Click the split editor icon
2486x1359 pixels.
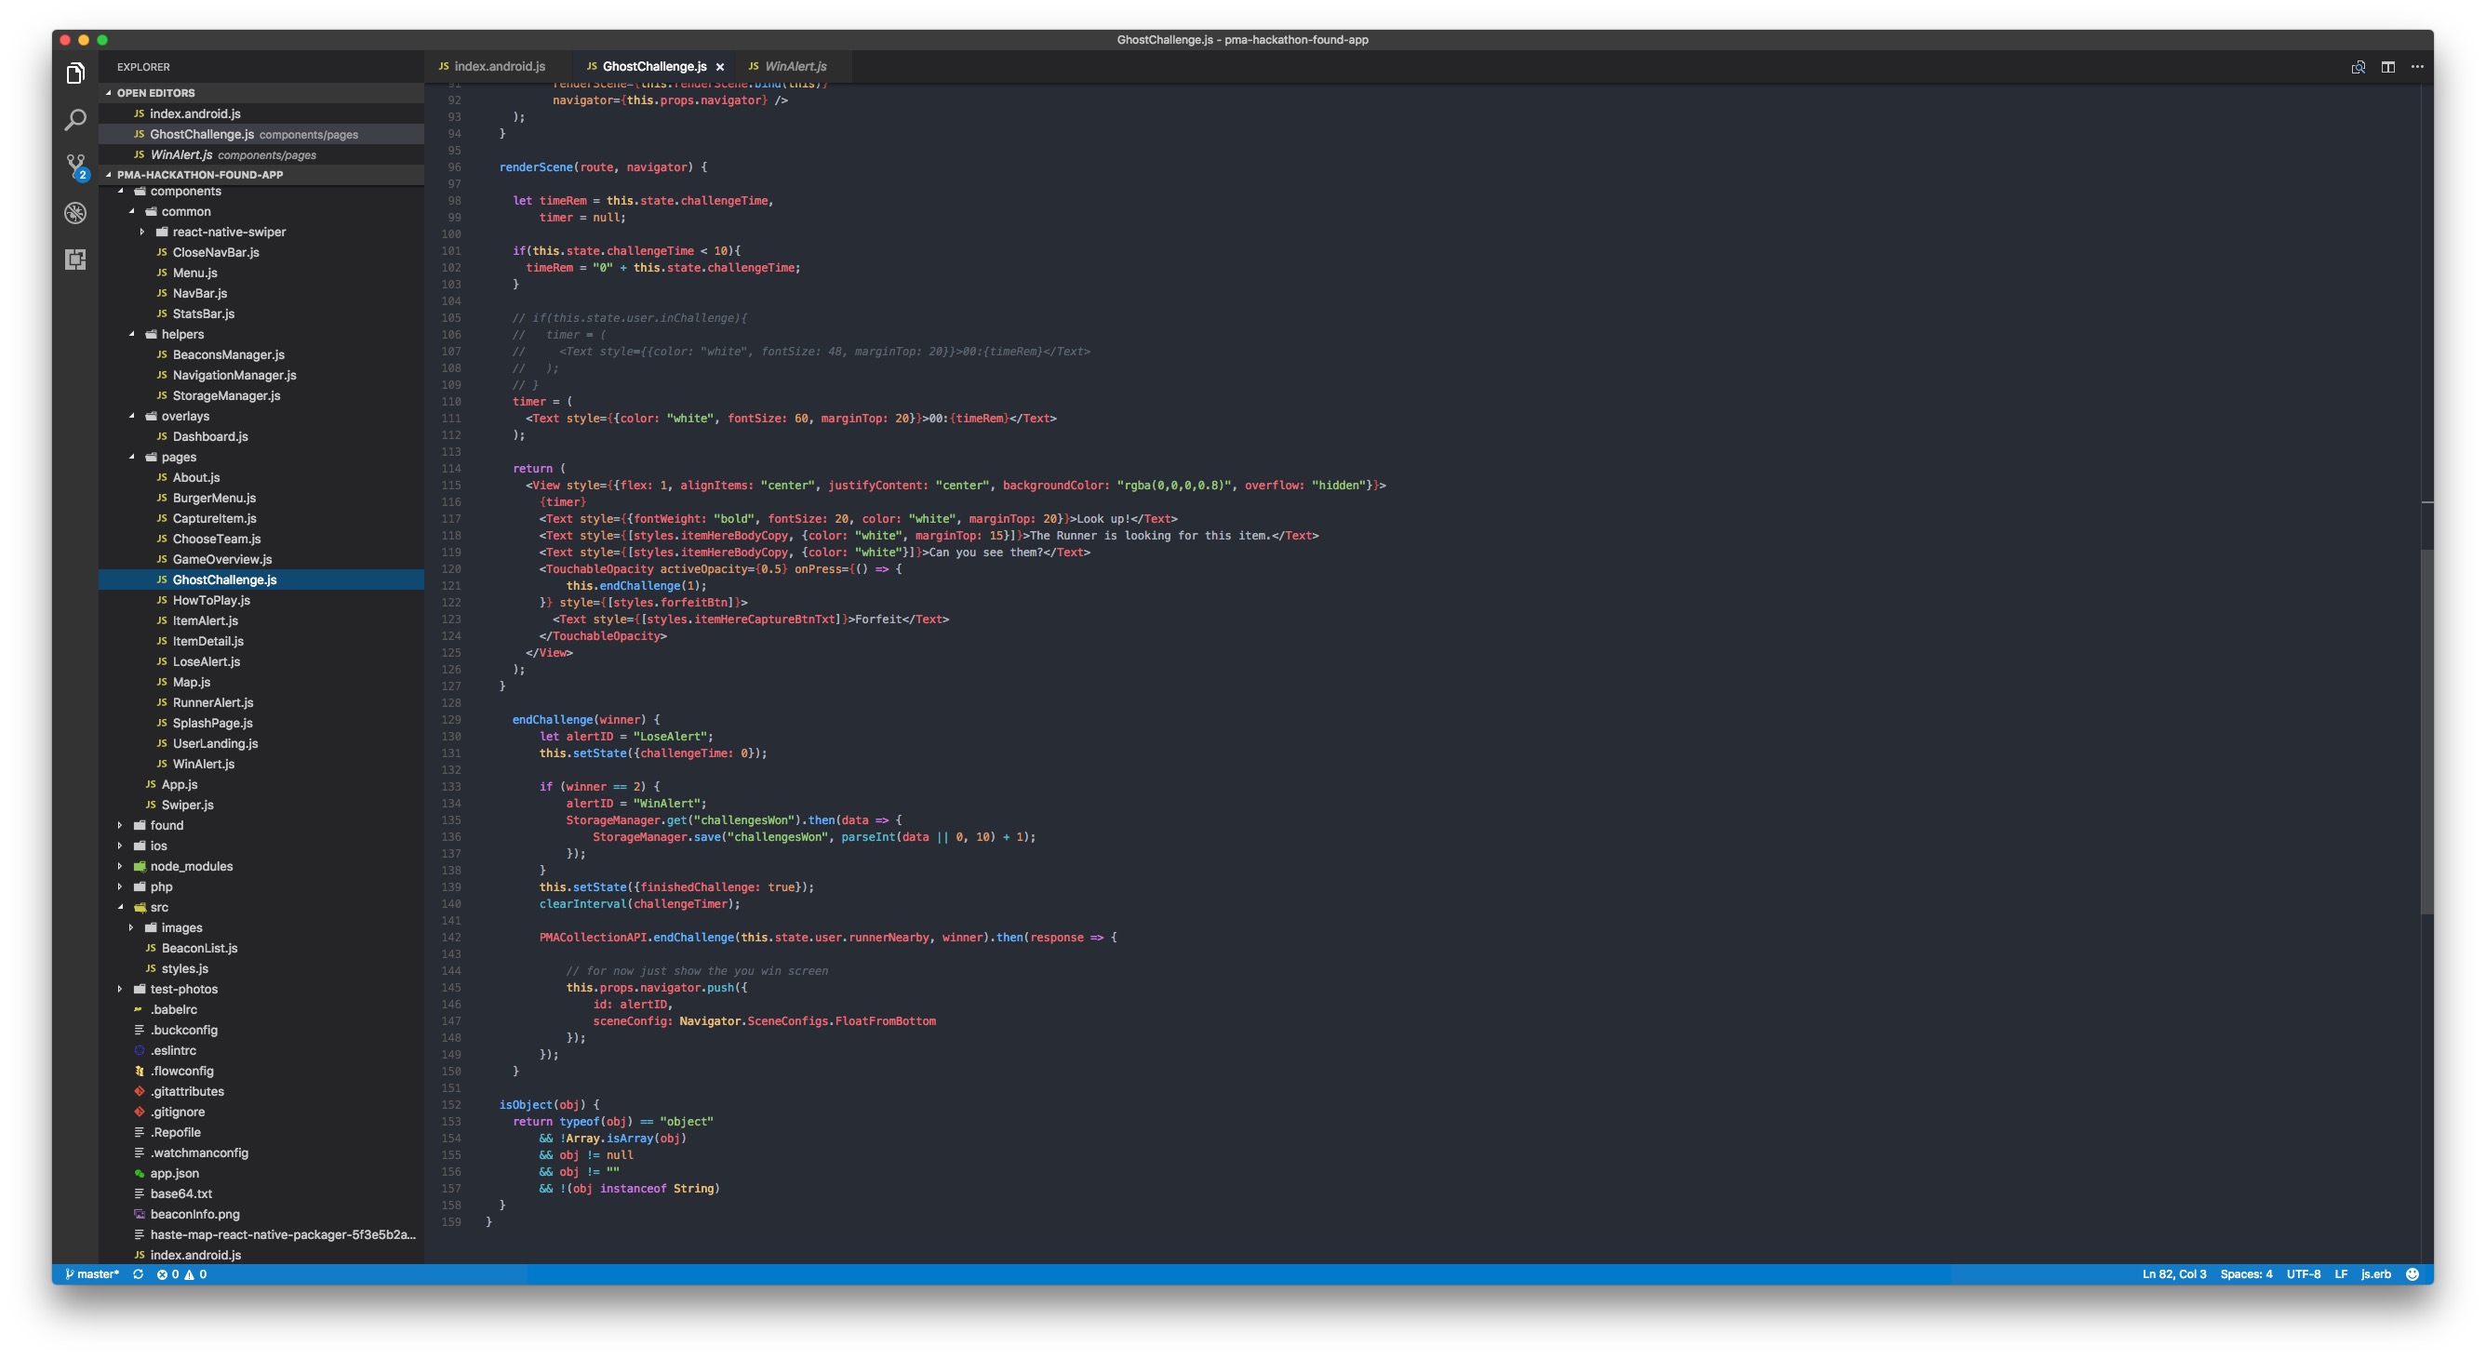(2386, 67)
